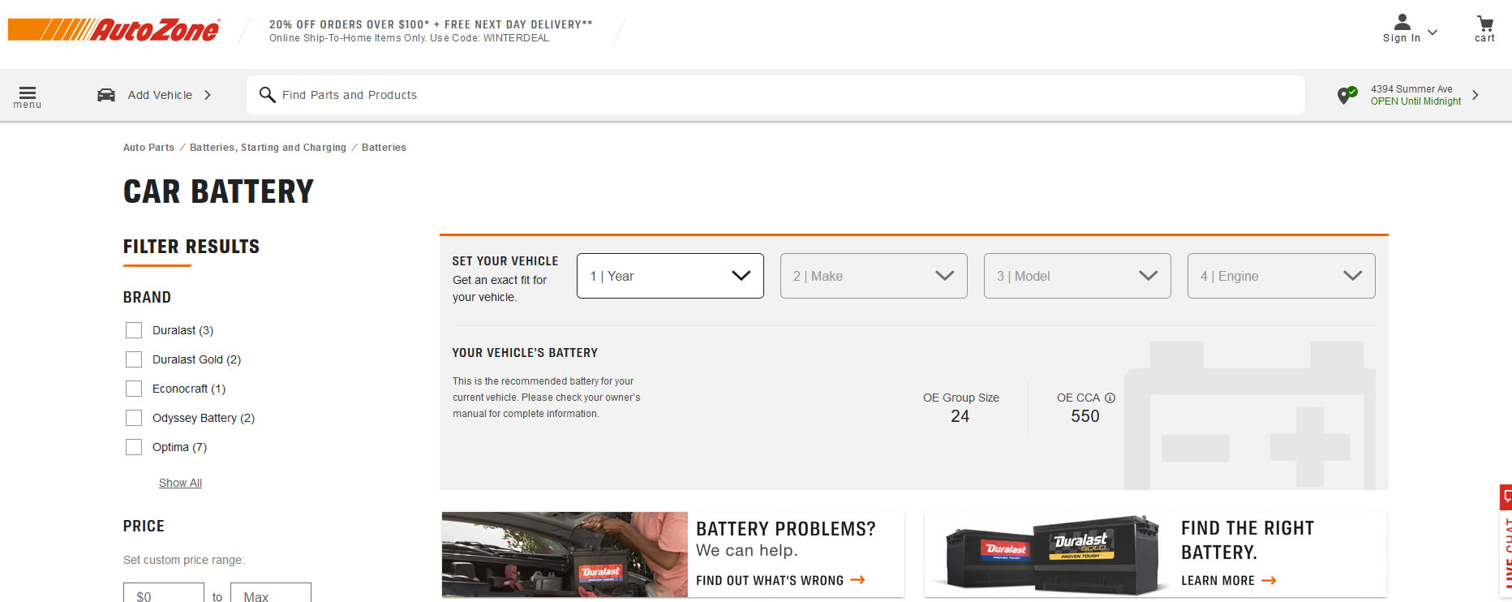1512x602 pixels.
Task: Click Add Vehicle chevron arrow
Action: 208,95
